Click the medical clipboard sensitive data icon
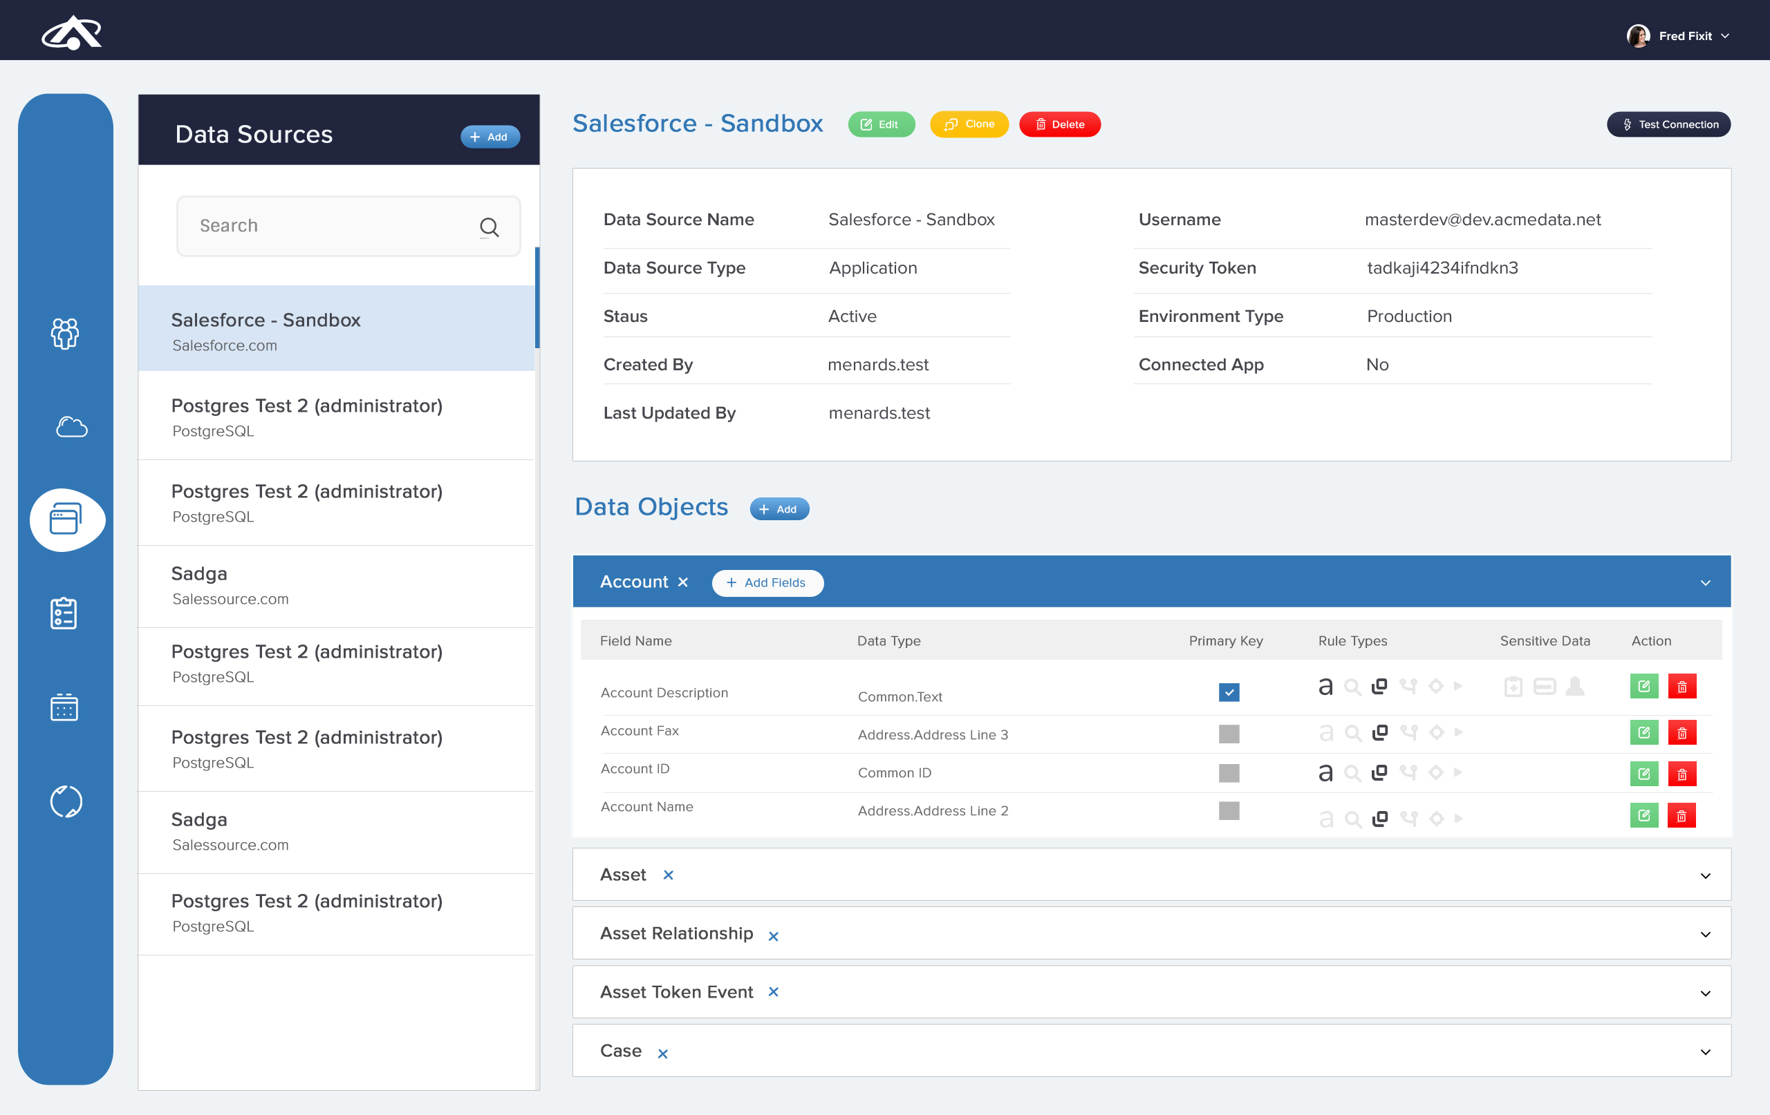This screenshot has width=1770, height=1115. (1513, 686)
